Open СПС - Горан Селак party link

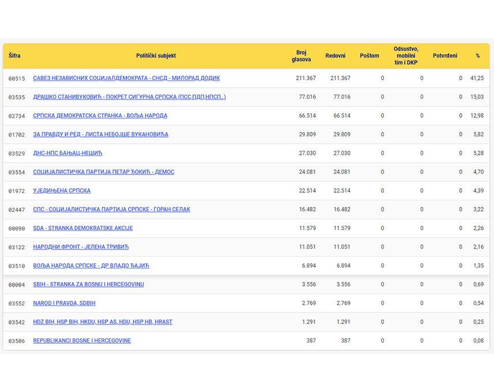click(111, 210)
